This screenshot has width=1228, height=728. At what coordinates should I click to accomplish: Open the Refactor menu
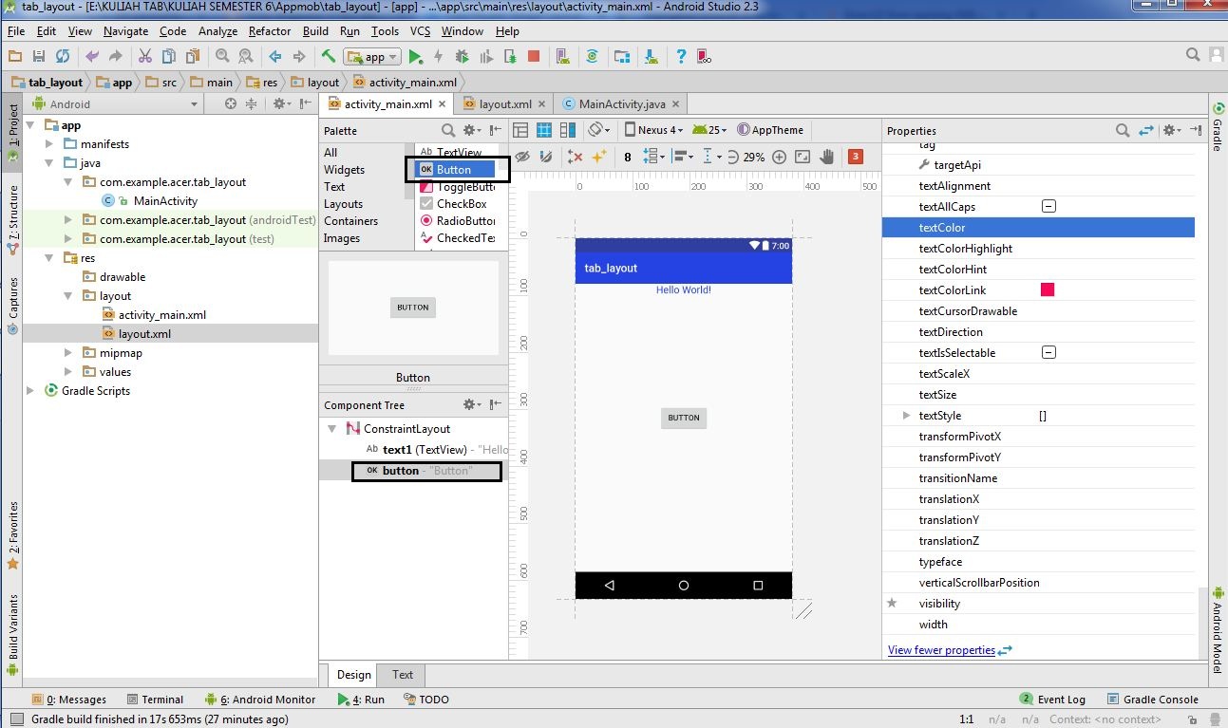pos(270,31)
